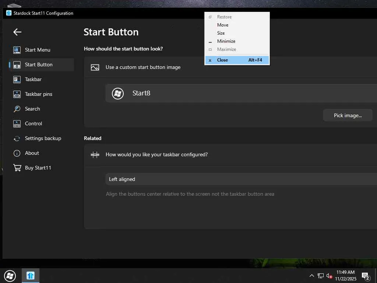Select the Start8 logo image

coord(118,93)
